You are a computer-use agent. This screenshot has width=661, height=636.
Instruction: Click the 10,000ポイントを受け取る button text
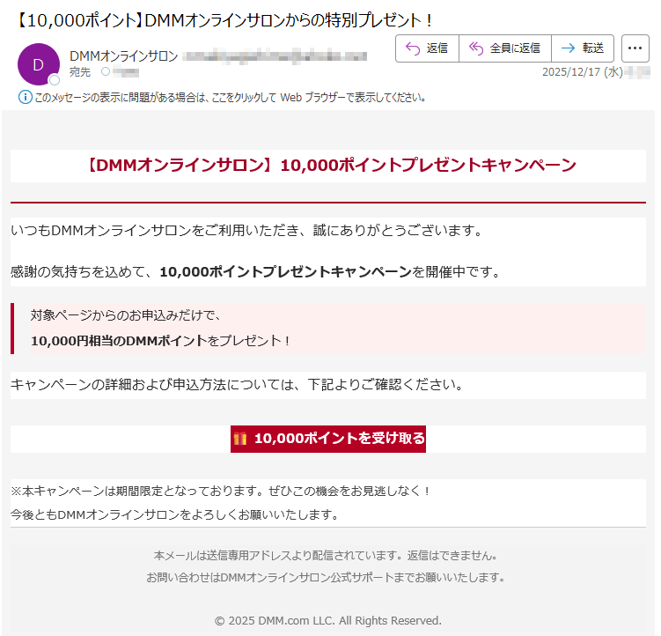[x=339, y=439]
